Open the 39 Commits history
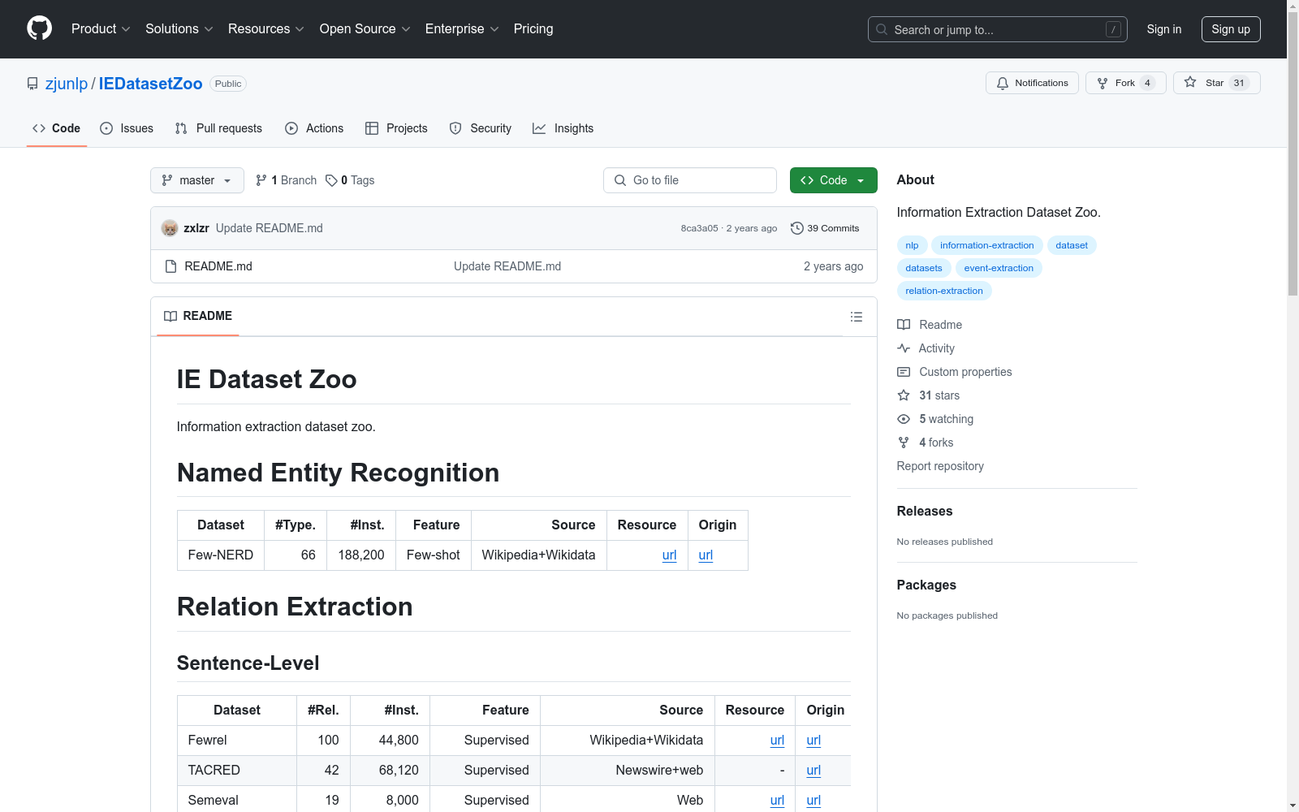 click(x=825, y=228)
